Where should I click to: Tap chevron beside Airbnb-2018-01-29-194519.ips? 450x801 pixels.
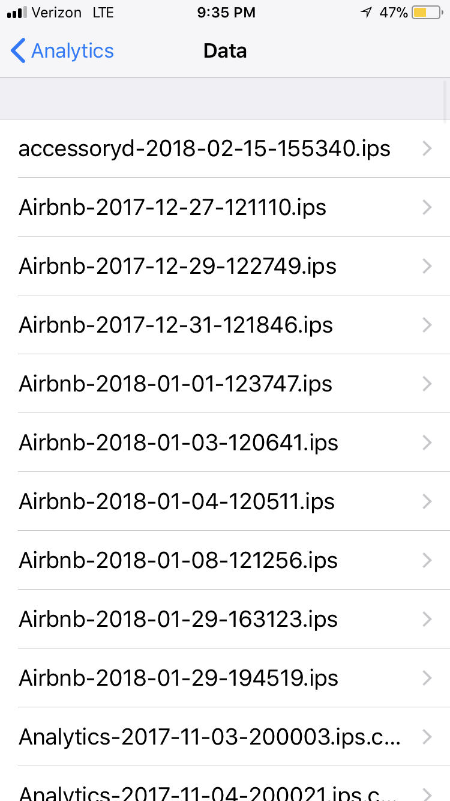pyautogui.click(x=427, y=678)
